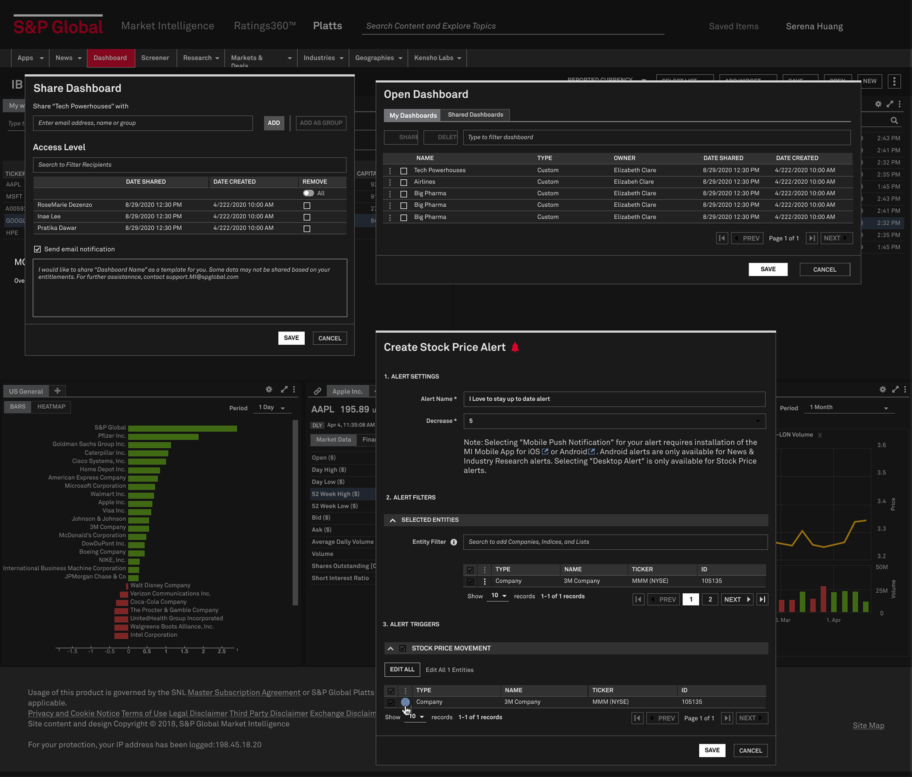This screenshot has height=777, width=912.
Task: Open the Privacy and Cookie Notice link
Action: coord(73,713)
